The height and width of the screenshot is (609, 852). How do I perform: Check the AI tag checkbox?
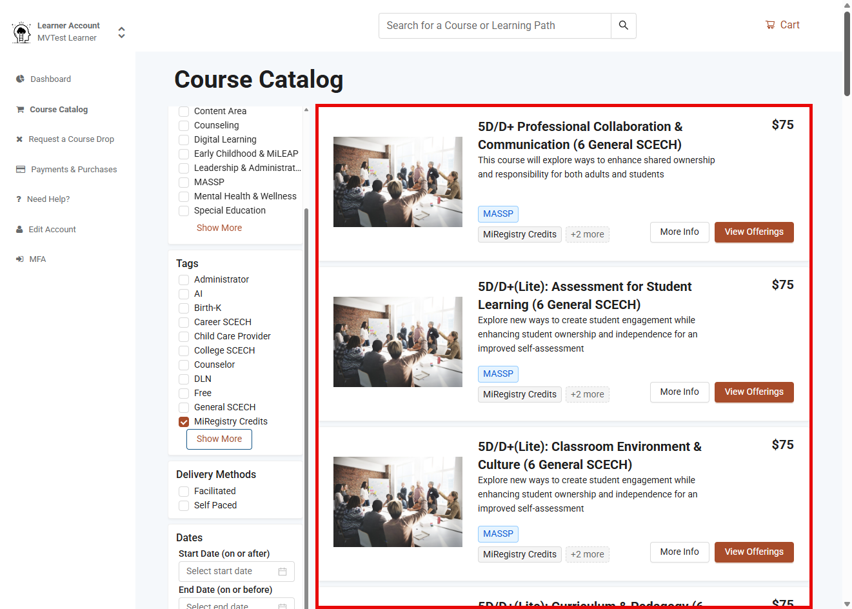[x=184, y=294]
